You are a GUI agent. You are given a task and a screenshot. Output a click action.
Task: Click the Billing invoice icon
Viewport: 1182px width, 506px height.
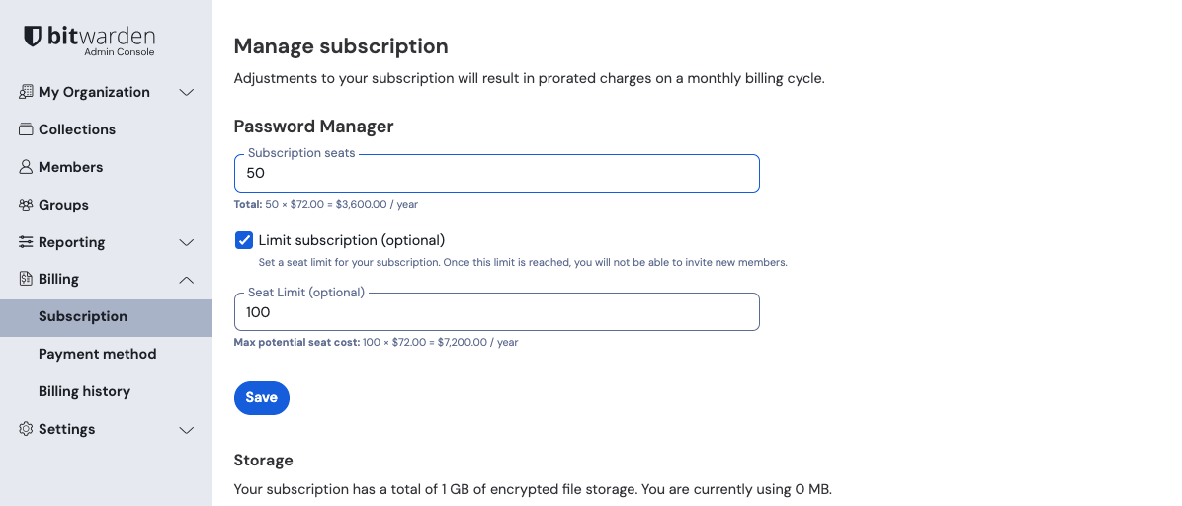coord(26,279)
